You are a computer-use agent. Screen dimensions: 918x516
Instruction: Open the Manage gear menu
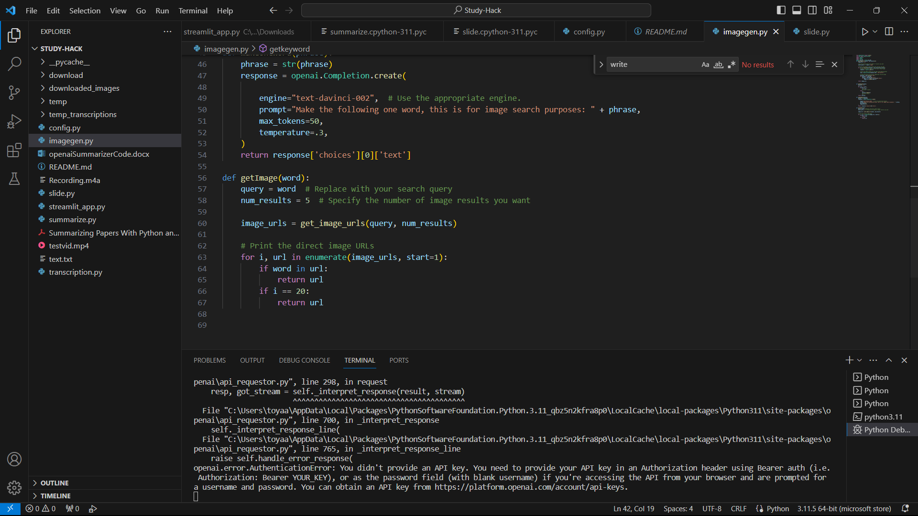[x=14, y=487]
